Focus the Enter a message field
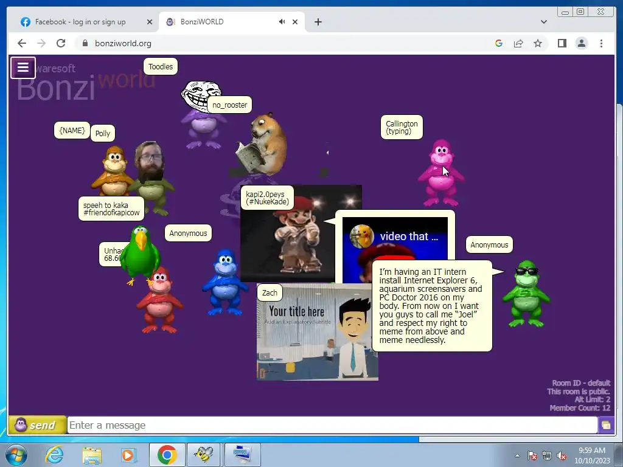The height and width of the screenshot is (467, 623). click(x=332, y=425)
